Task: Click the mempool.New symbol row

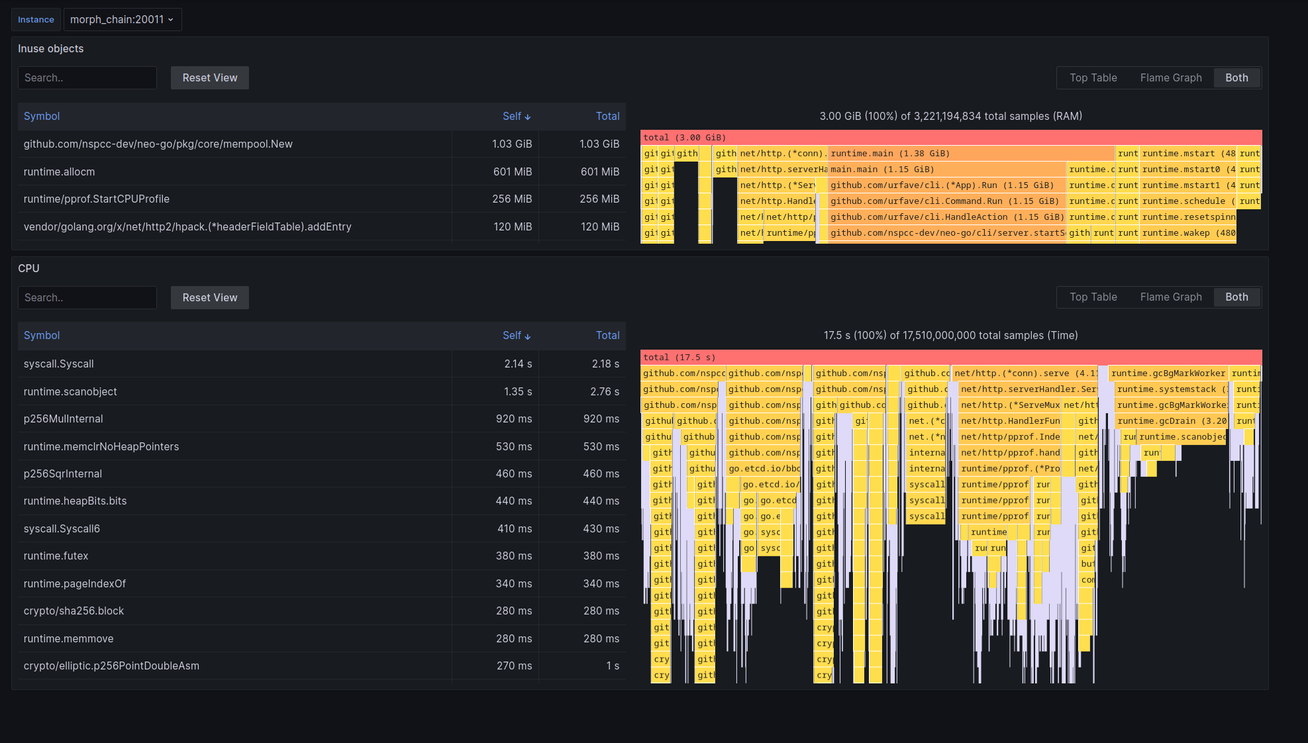Action: pyautogui.click(x=321, y=144)
